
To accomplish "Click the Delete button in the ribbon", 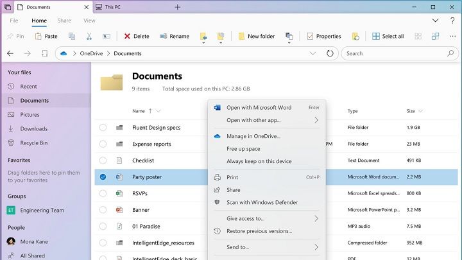I will click(136, 37).
